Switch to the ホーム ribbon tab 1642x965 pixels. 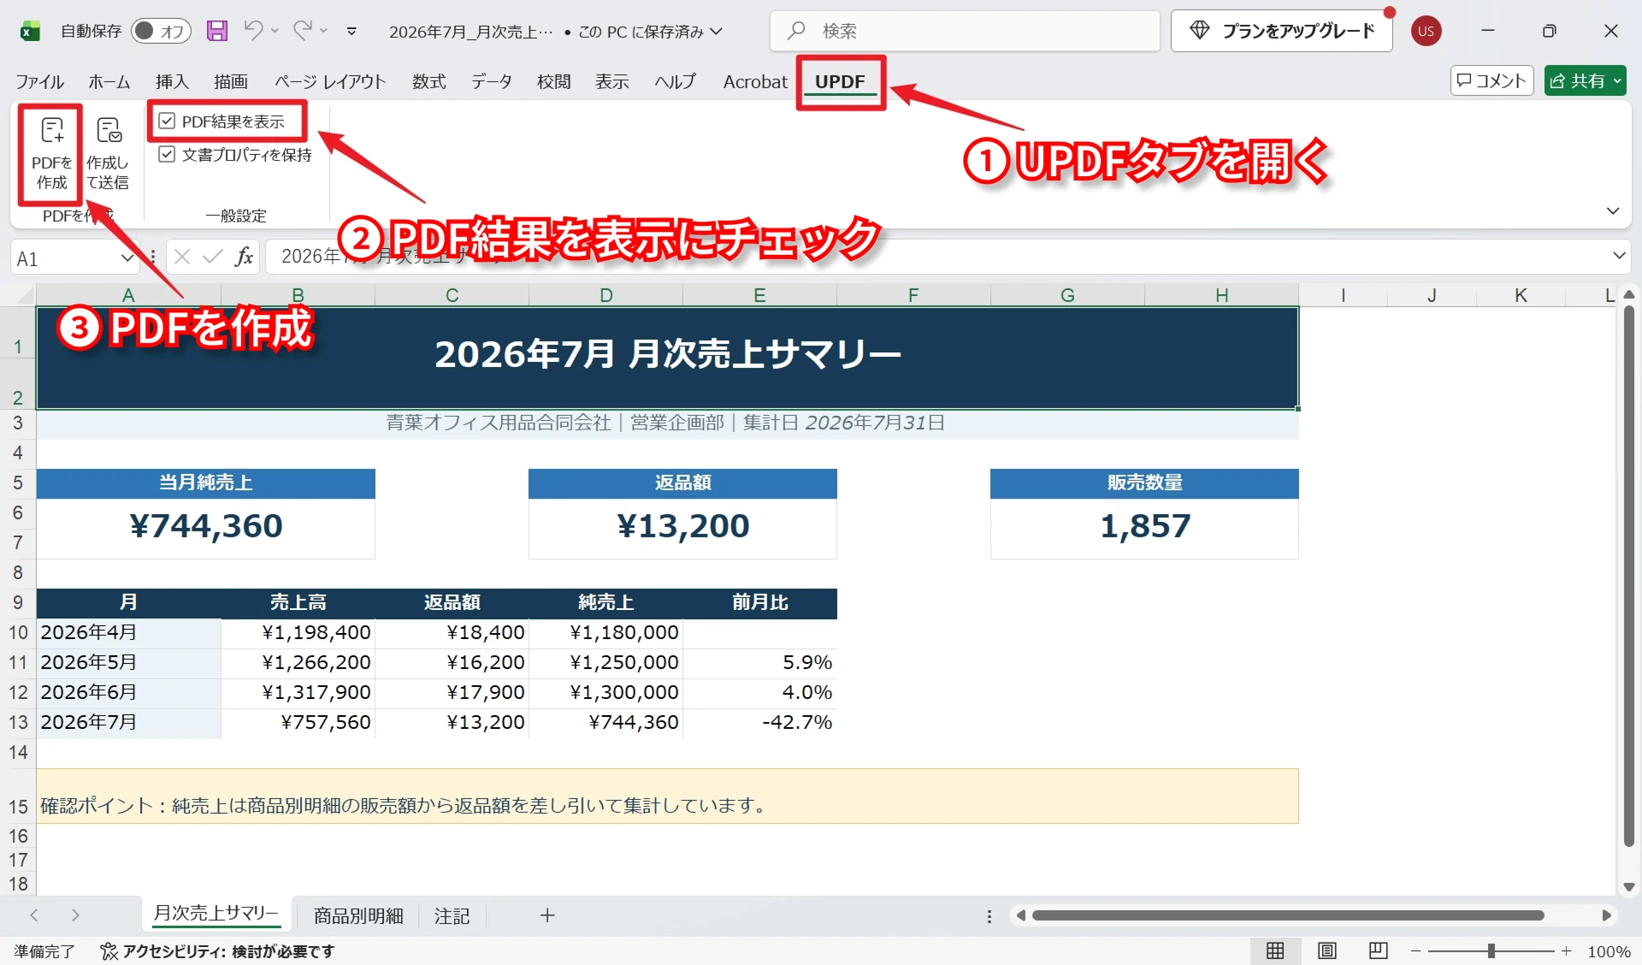109,81
